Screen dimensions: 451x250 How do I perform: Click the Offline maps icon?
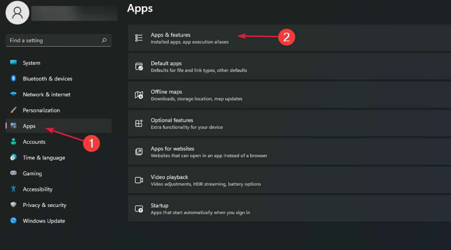pyautogui.click(x=139, y=95)
